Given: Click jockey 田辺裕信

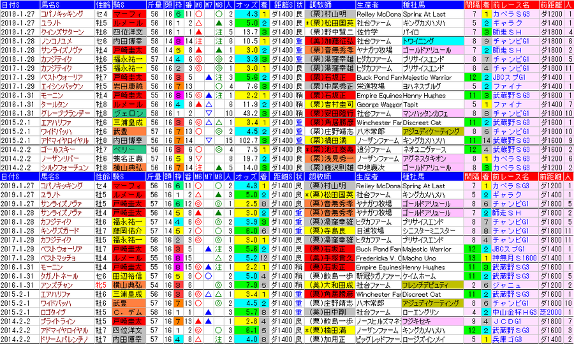Looking at the screenshot, I should coord(129,276).
